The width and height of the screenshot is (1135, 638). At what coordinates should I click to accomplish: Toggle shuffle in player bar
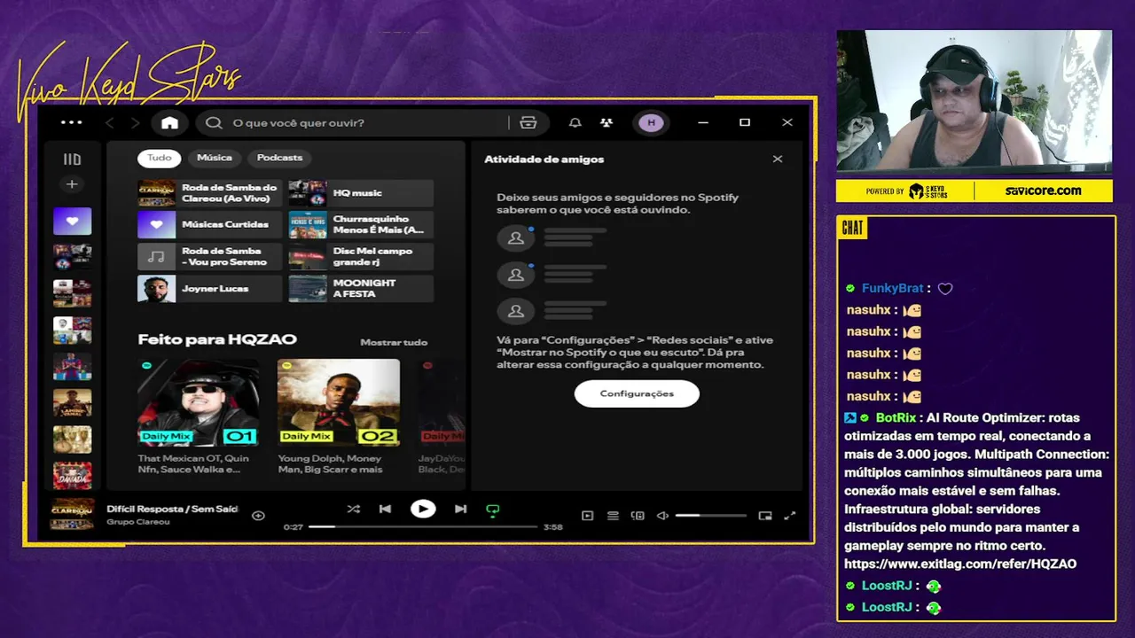(354, 509)
